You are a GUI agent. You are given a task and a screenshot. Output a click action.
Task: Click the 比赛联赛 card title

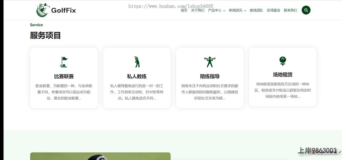(64, 76)
